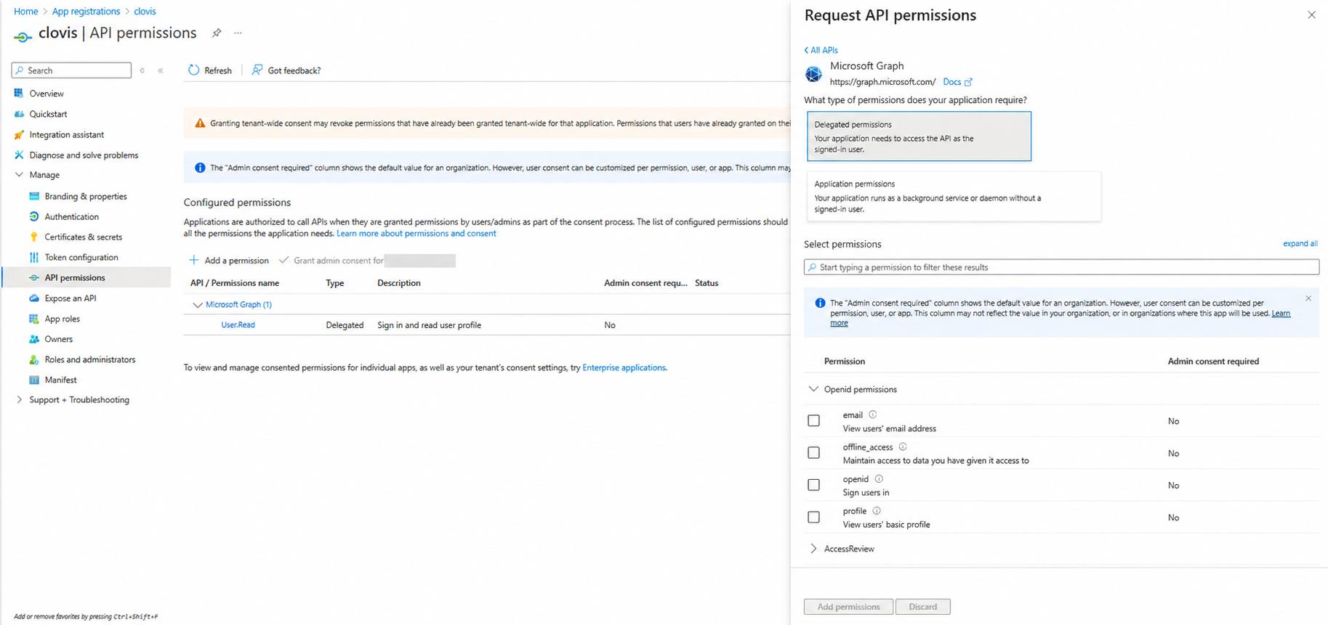Click the Overview sidebar icon
This screenshot has height=625, width=1328.
(x=19, y=93)
